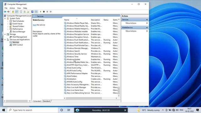The width and height of the screenshot is (201, 113).
Task: Close the screen recording bar
Action: [x=125, y=110]
